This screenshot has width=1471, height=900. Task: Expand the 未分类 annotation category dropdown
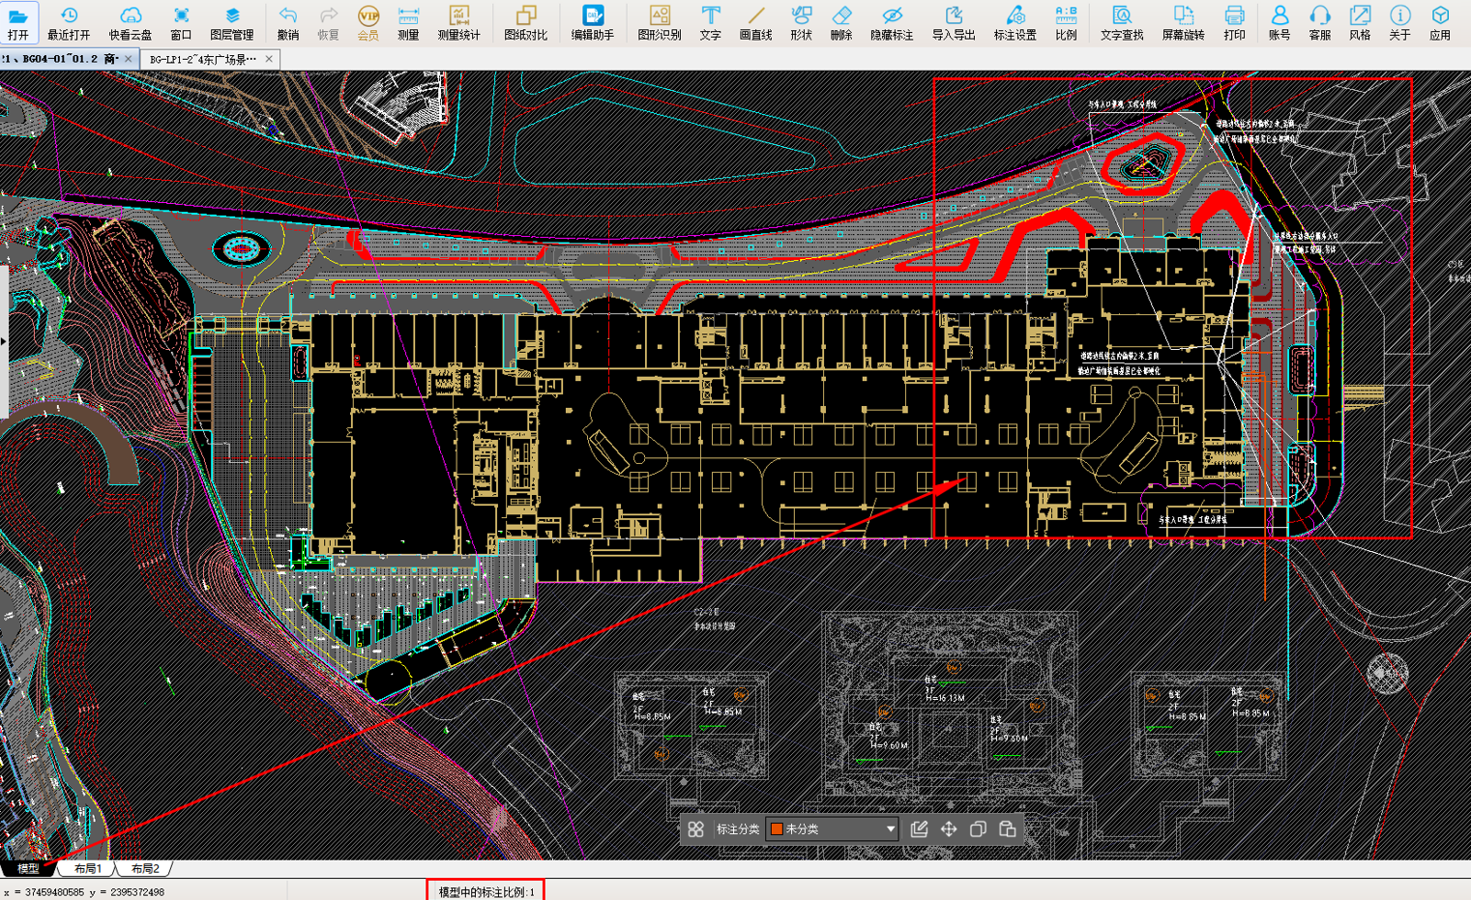click(833, 829)
